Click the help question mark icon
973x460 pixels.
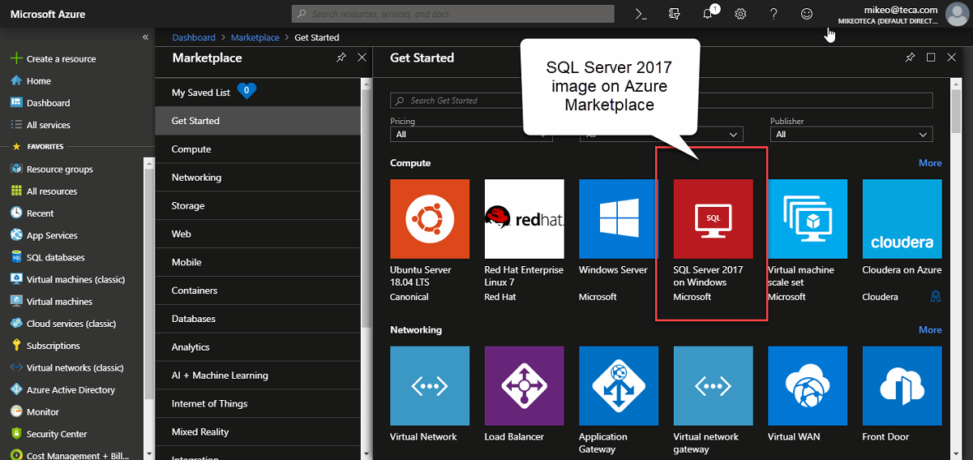coord(774,14)
